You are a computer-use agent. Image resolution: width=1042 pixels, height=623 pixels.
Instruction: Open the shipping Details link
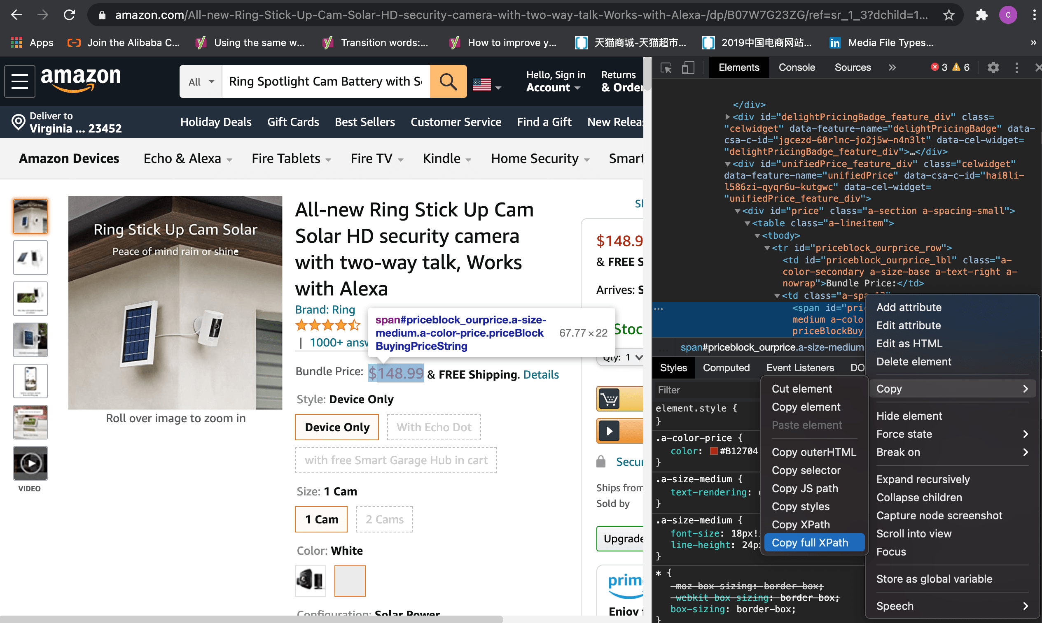(x=541, y=374)
